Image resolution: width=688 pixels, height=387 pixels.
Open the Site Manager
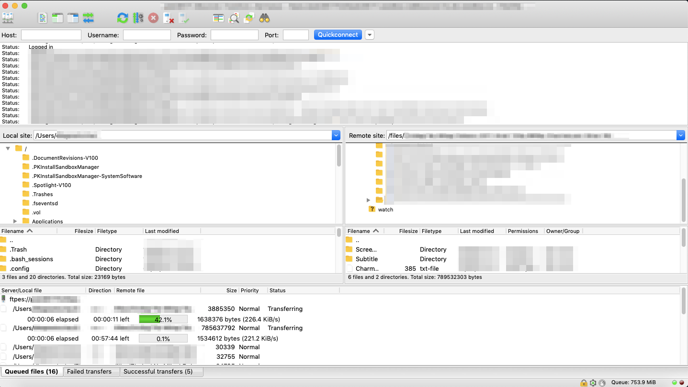tap(8, 18)
